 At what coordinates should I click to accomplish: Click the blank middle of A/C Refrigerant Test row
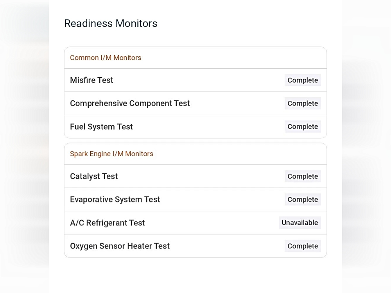pyautogui.click(x=212, y=223)
